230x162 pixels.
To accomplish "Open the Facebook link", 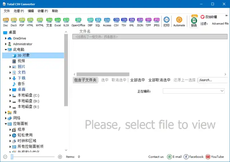I will point(193,157).
